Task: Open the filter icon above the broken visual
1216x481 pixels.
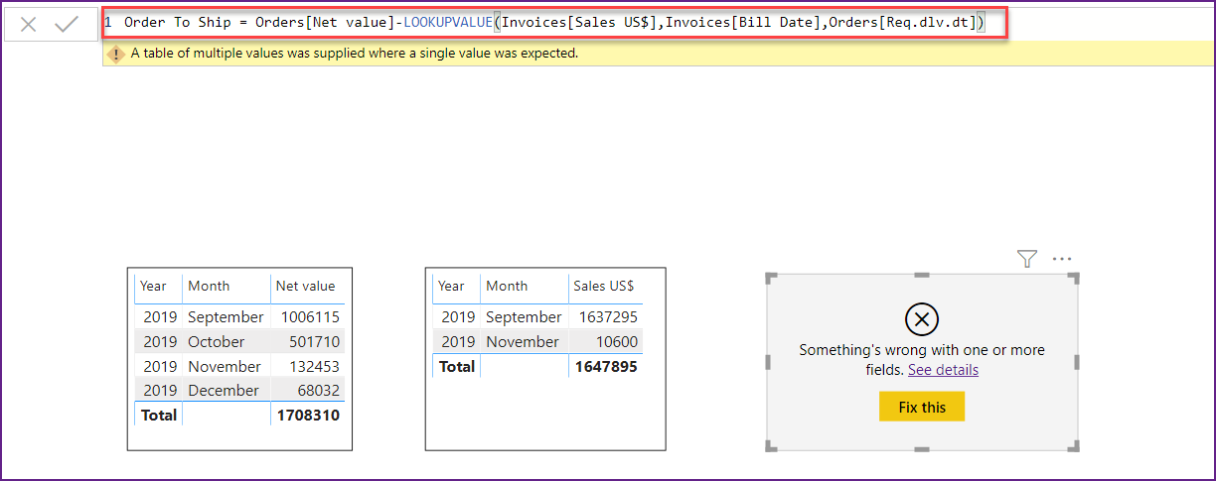Action: pyautogui.click(x=1027, y=259)
